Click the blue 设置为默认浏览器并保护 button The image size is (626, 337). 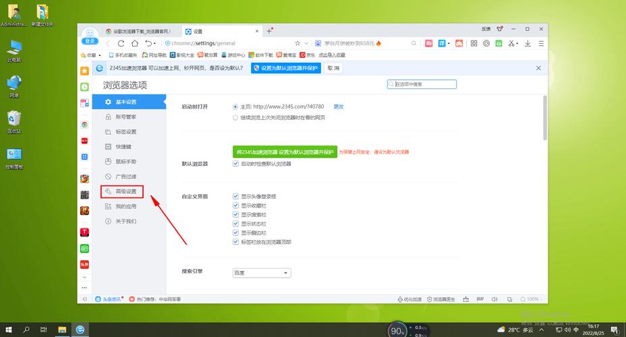pos(286,68)
